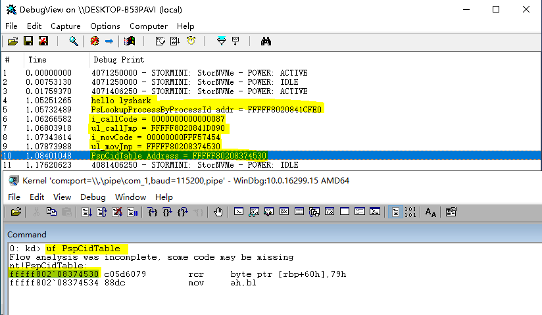Select row 11 StorNVMe POWER: IDLE

271,165
